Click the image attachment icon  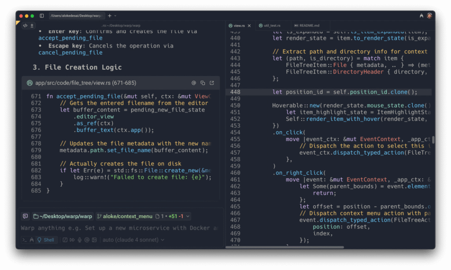click(x=94, y=240)
